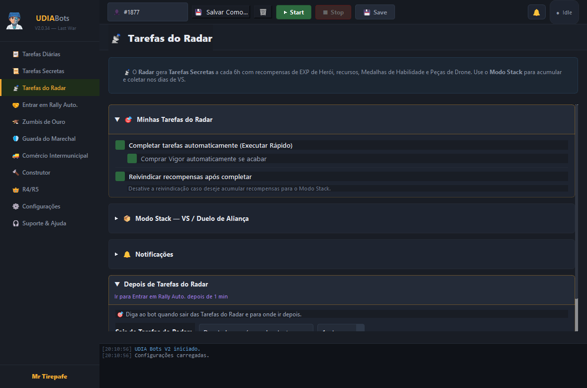The height and width of the screenshot is (388, 587).
Task: Click the Zumbis de Ouro gun icon
Action: (16, 122)
